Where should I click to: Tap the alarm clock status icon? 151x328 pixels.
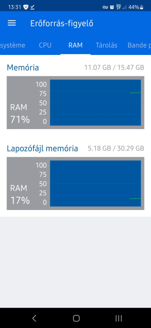pyautogui.click(x=112, y=7)
